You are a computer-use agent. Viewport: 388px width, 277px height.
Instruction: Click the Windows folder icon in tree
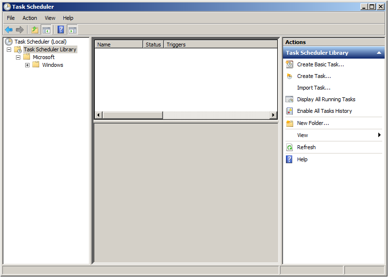click(x=36, y=65)
